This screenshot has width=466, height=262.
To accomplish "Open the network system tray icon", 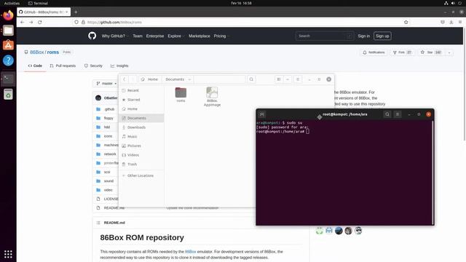I will click(x=446, y=3).
